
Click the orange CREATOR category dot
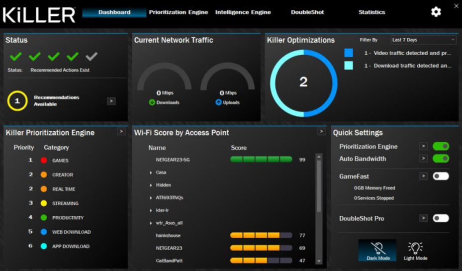coord(44,175)
